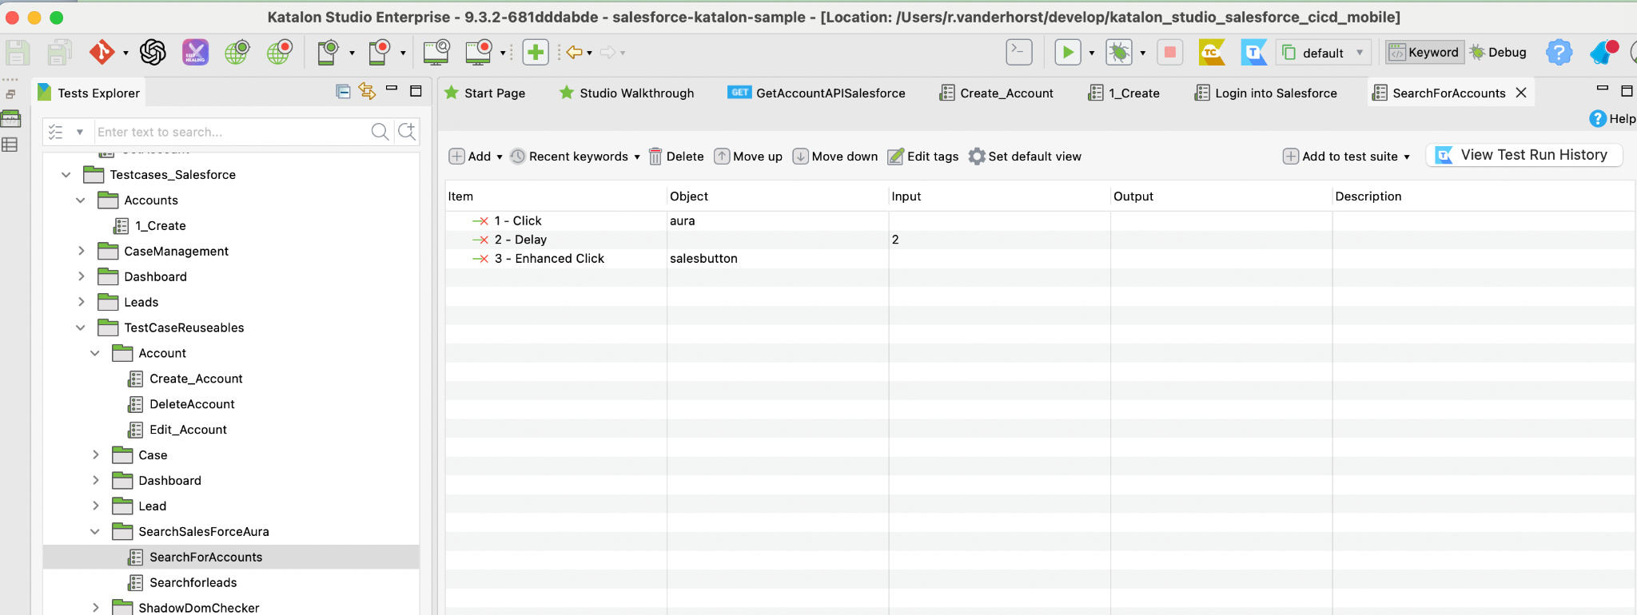Image resolution: width=1637 pixels, height=615 pixels.
Task: Click the Tests Explorer search field
Action: [x=230, y=132]
